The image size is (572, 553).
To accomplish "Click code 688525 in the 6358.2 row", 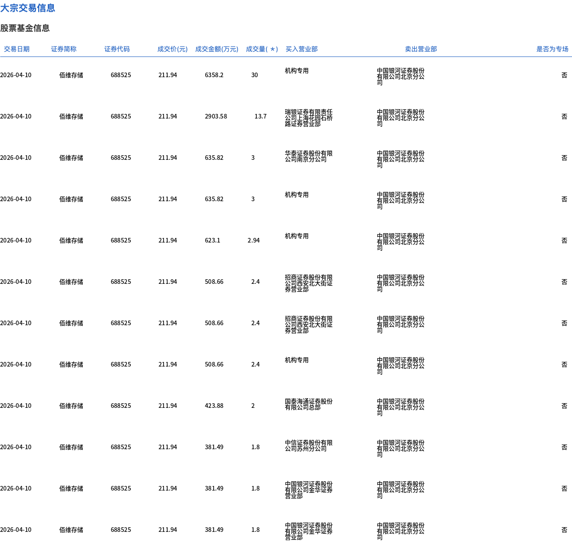I will (121, 75).
